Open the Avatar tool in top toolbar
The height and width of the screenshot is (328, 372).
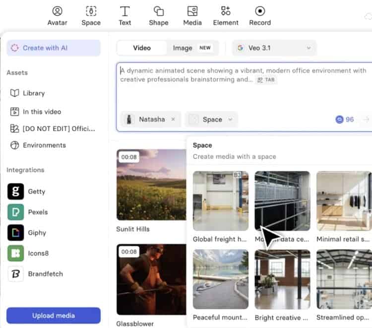pos(57,15)
